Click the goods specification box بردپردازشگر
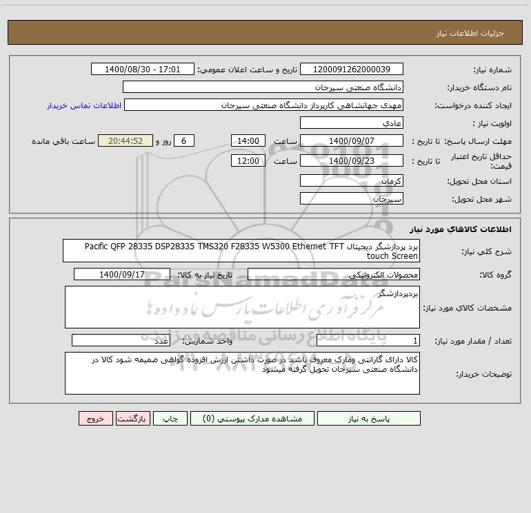531x513 pixels. [242, 307]
